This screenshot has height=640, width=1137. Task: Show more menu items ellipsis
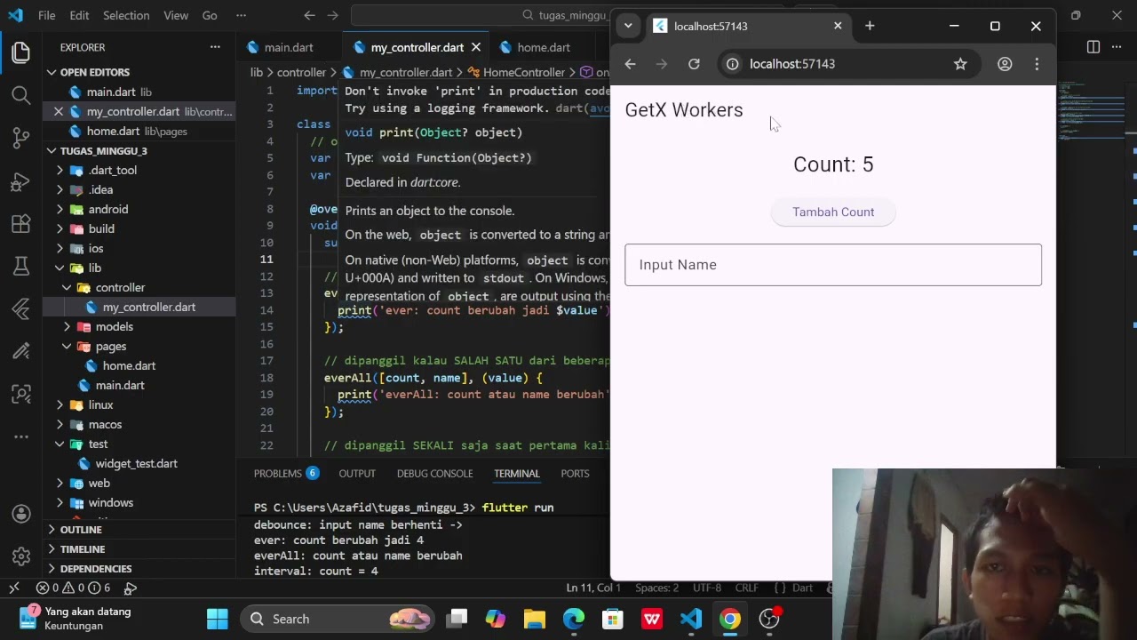click(242, 15)
